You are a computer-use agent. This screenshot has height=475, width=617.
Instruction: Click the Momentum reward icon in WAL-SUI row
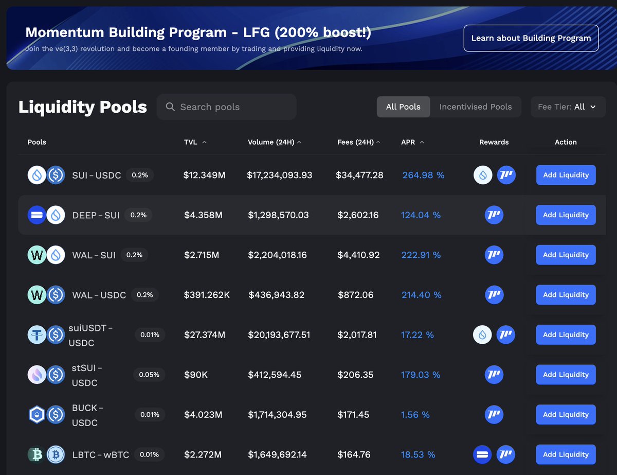tap(494, 255)
